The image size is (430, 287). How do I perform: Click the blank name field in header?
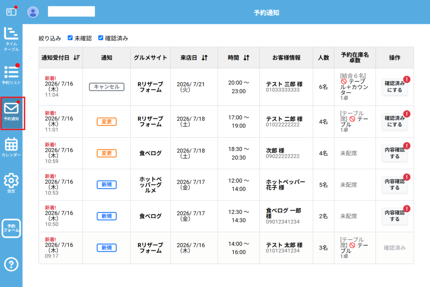pyautogui.click(x=71, y=11)
